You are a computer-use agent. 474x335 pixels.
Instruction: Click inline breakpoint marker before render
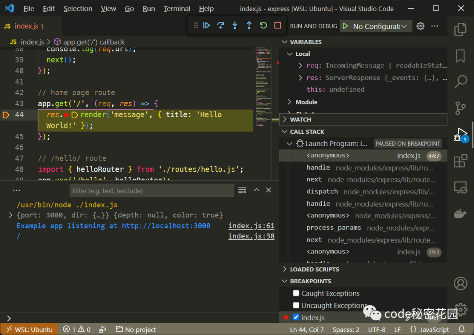(x=65, y=115)
